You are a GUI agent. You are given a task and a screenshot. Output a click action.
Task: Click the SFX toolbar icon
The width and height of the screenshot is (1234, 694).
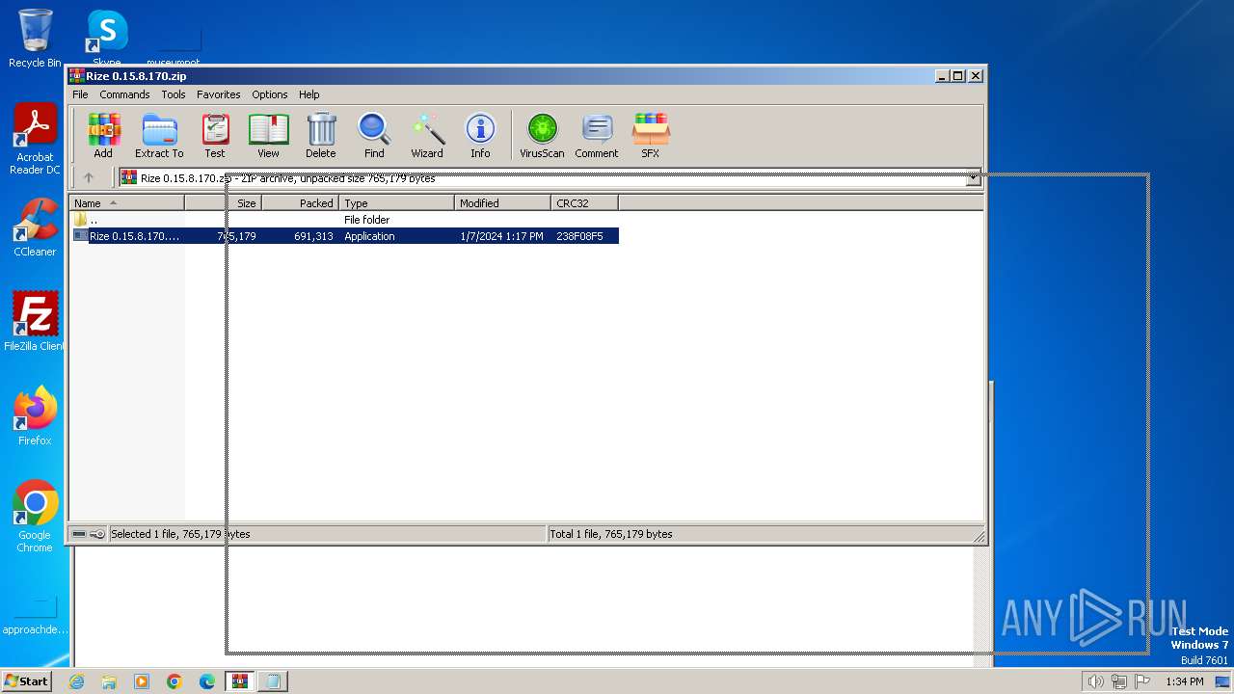(x=651, y=135)
